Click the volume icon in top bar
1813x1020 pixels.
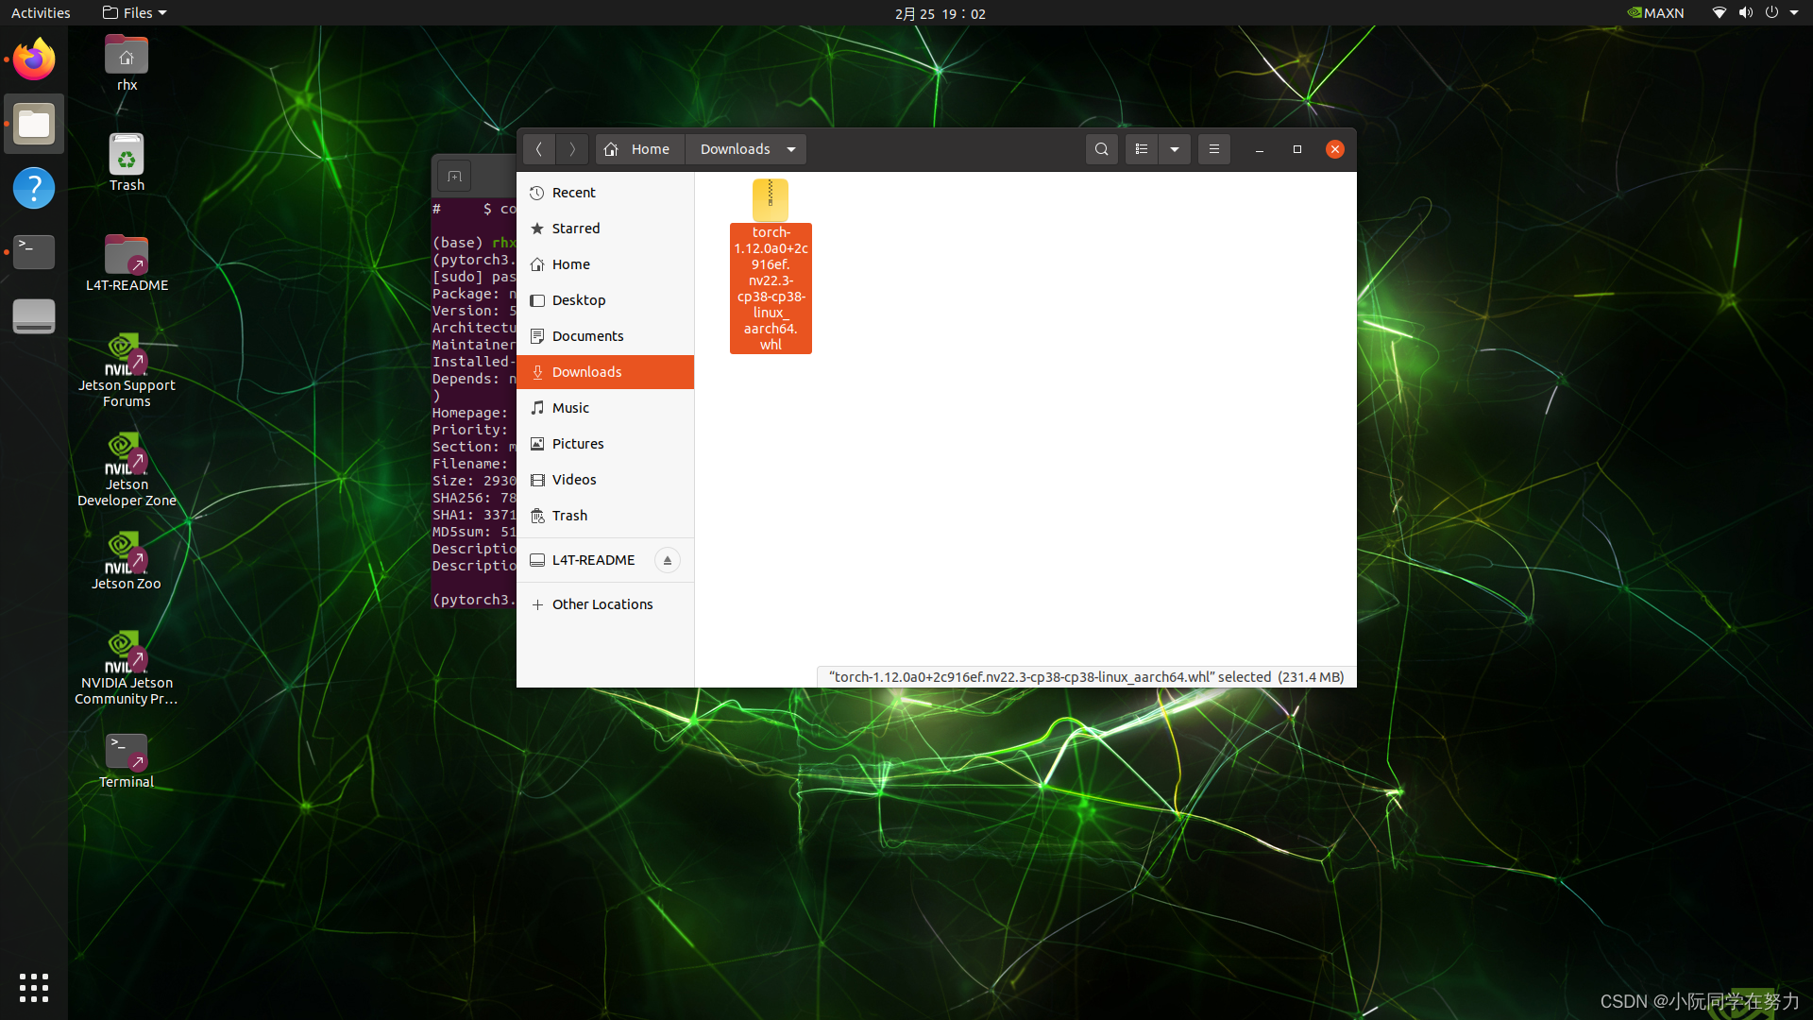coord(1745,13)
